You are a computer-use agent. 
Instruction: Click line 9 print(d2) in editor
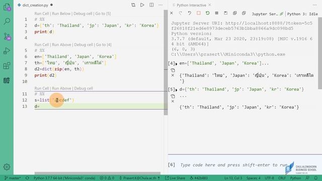(x=45, y=75)
